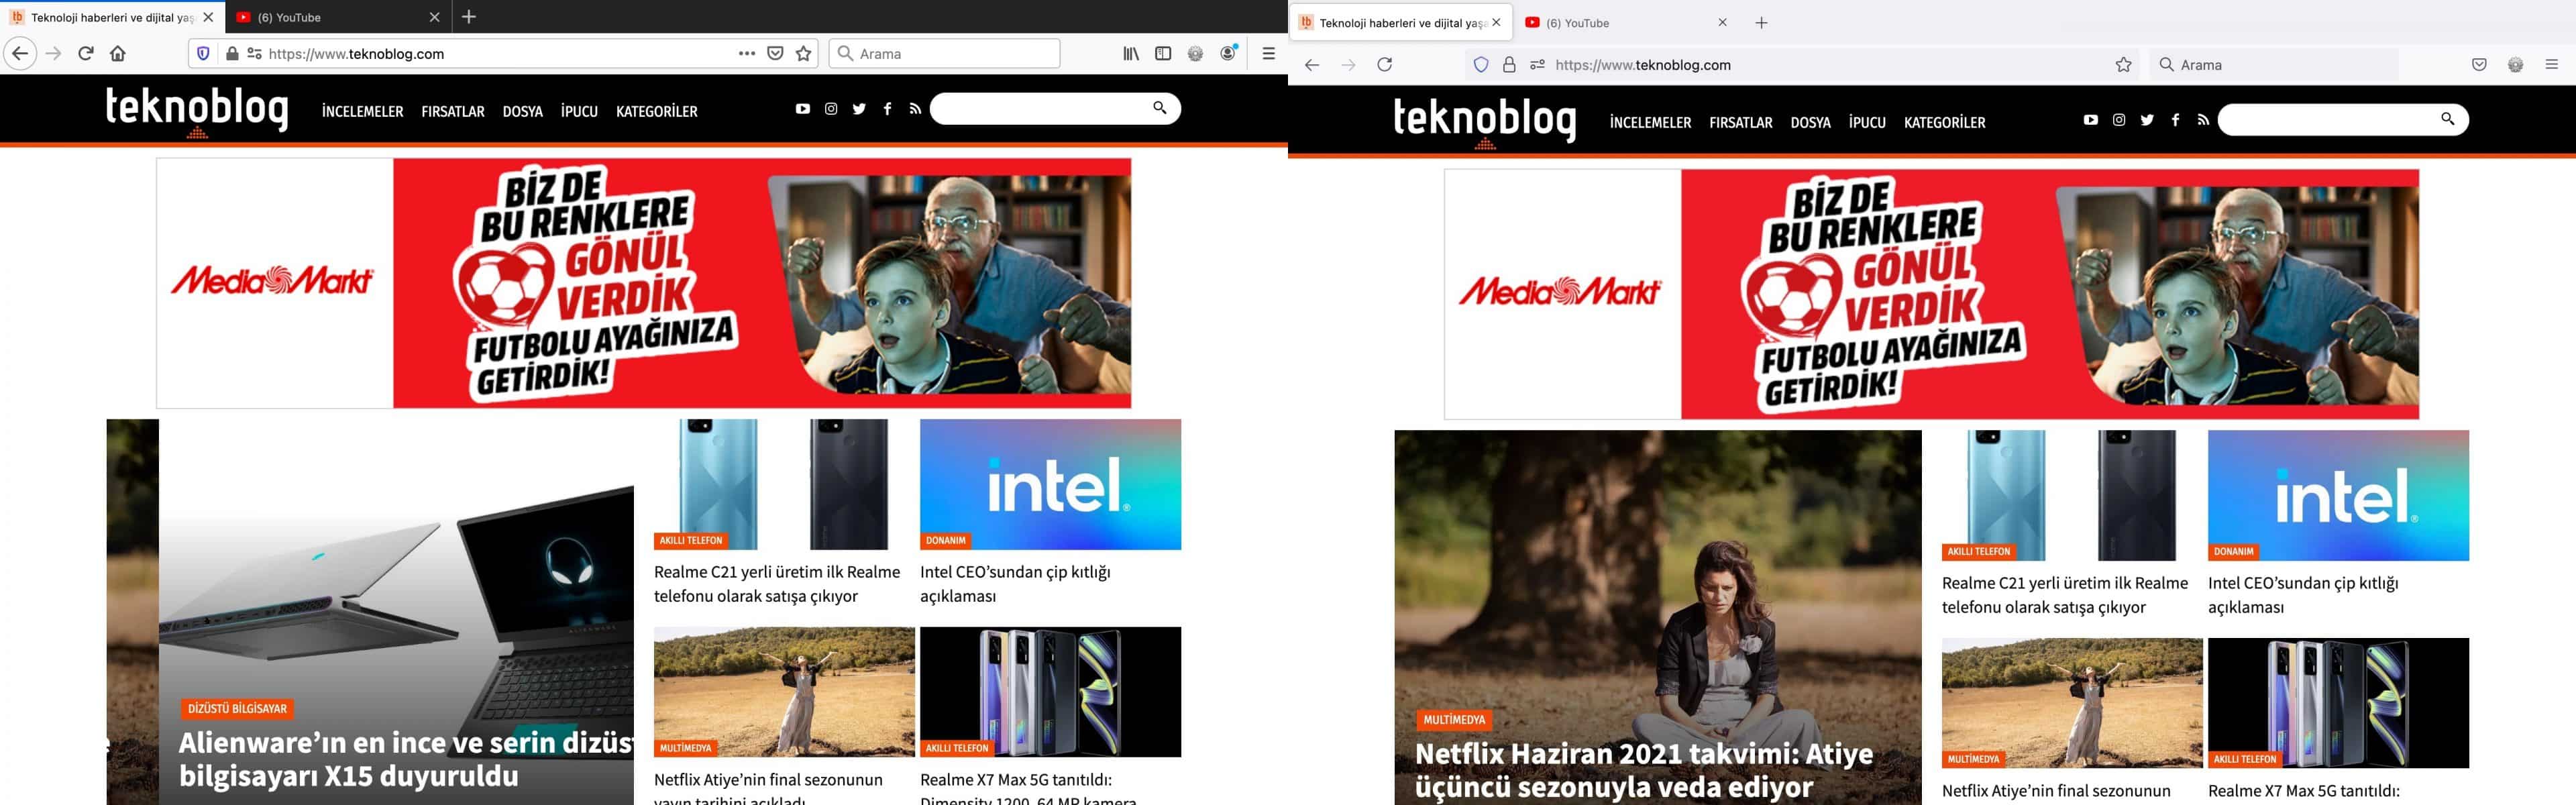Open new tab in right window
The image size is (2576, 805).
pos(1761,22)
